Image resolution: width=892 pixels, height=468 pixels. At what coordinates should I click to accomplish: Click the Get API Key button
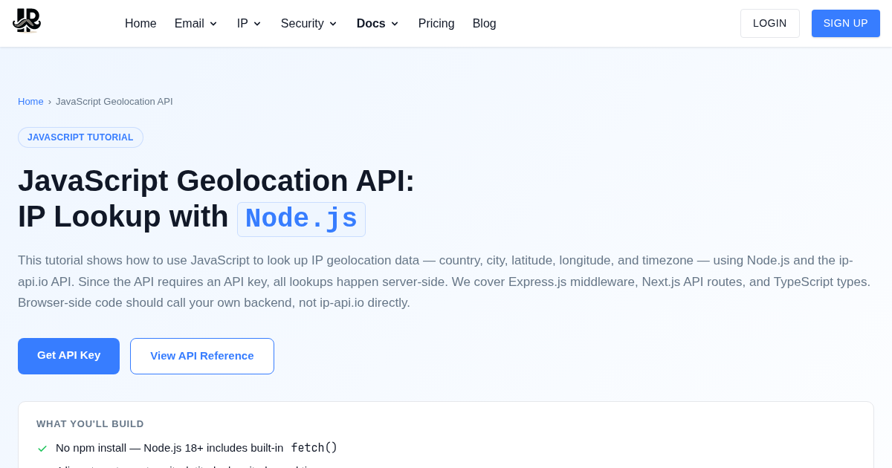[68, 356]
